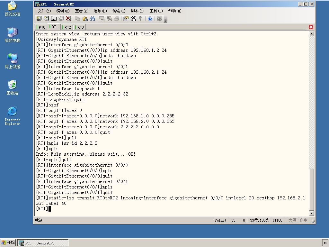The height and width of the screenshot is (247, 329).
Task: Open the 帮助(H) menu
Action: (175, 11)
